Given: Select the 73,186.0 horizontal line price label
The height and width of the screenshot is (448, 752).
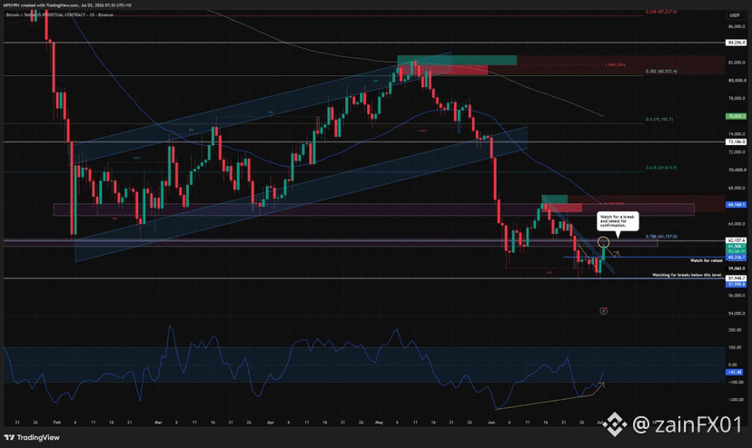Looking at the screenshot, I should coord(737,141).
